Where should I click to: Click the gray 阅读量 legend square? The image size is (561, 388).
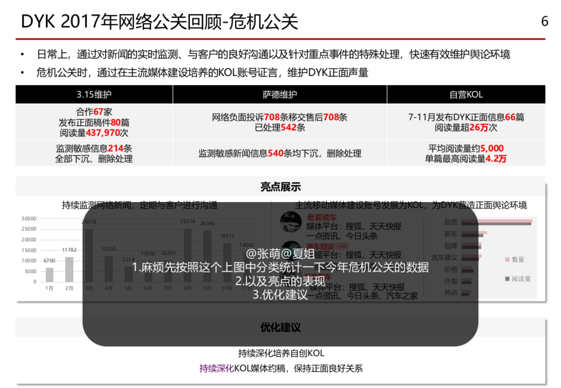[508, 279]
